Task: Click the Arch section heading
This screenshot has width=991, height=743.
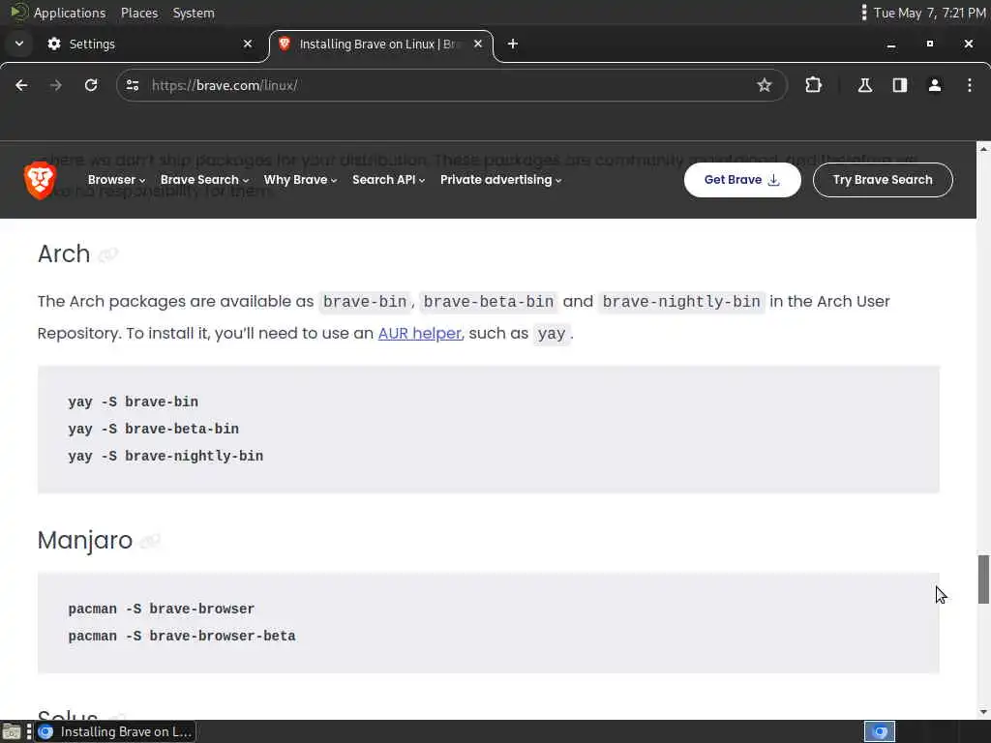Action: click(64, 254)
